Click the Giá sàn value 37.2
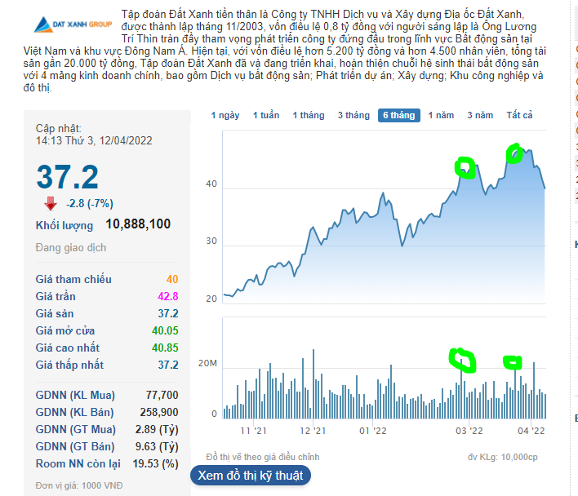This screenshot has height=496, width=578. pos(168,313)
